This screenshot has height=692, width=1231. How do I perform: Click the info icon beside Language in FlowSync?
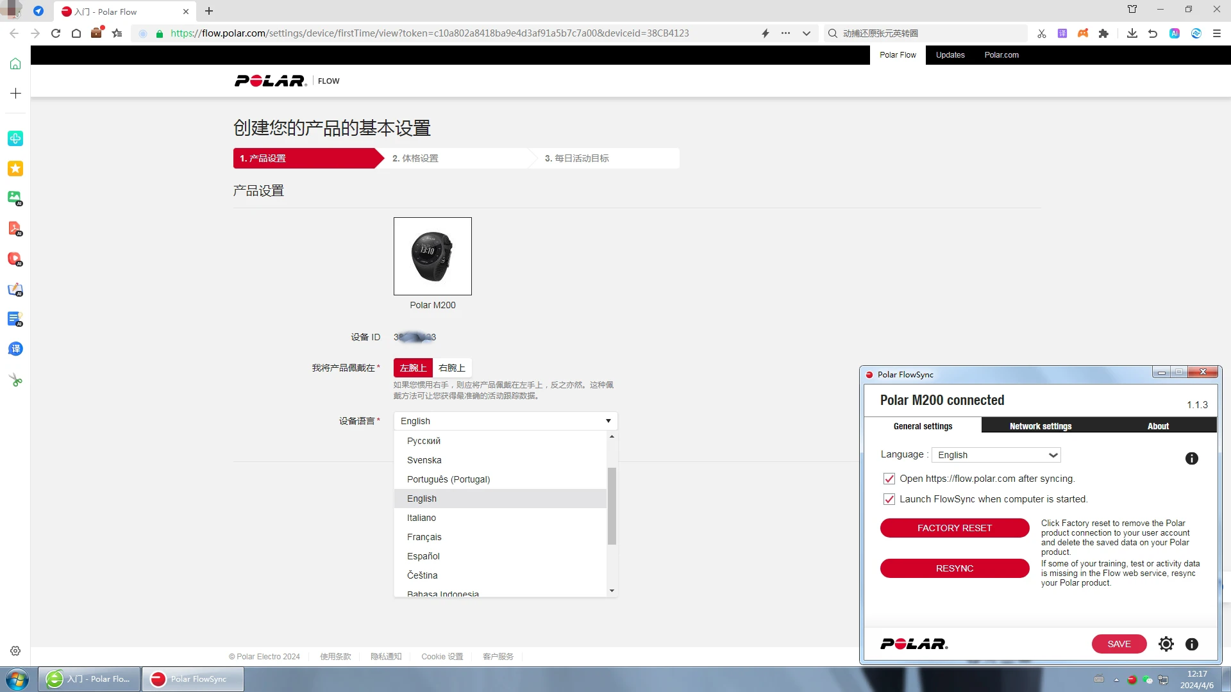1192,458
